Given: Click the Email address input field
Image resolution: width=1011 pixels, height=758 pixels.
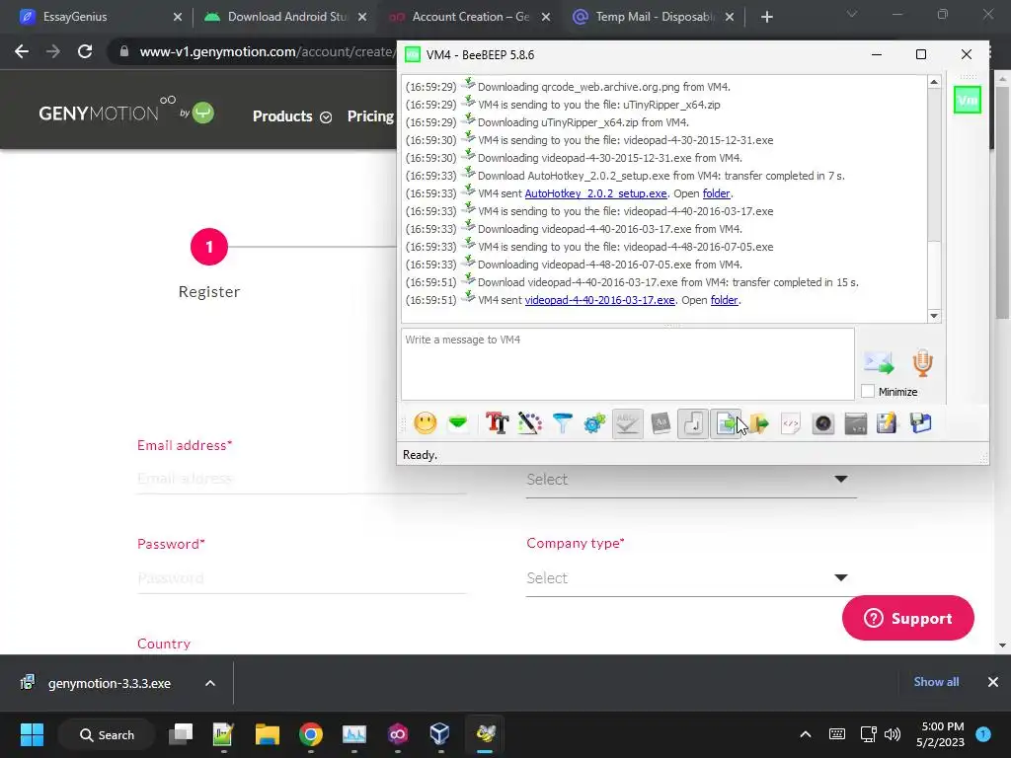Looking at the screenshot, I should coord(301,479).
